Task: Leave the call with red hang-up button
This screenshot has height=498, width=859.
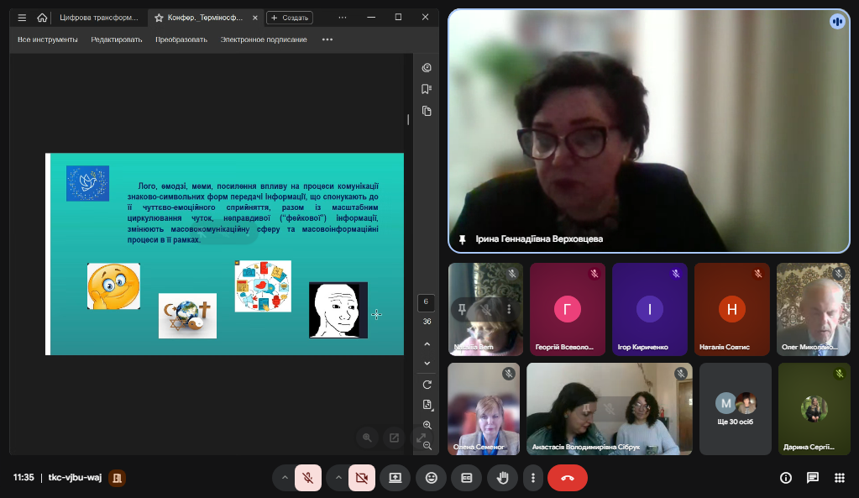Action: click(568, 478)
